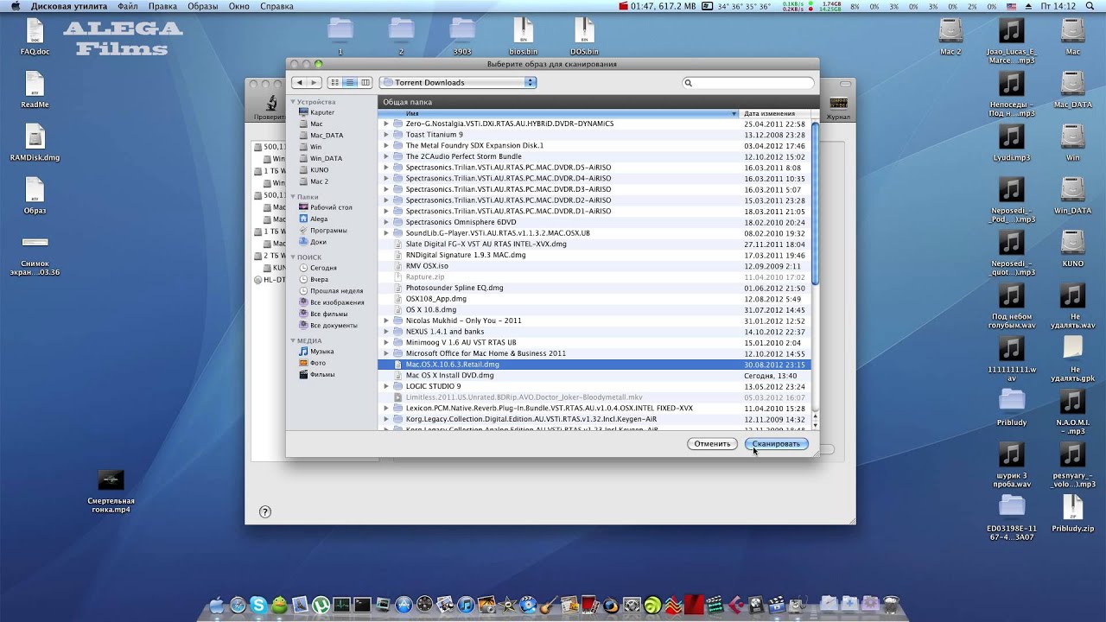Switch file dialog to list view
This screenshot has width=1106, height=622.
350,83
